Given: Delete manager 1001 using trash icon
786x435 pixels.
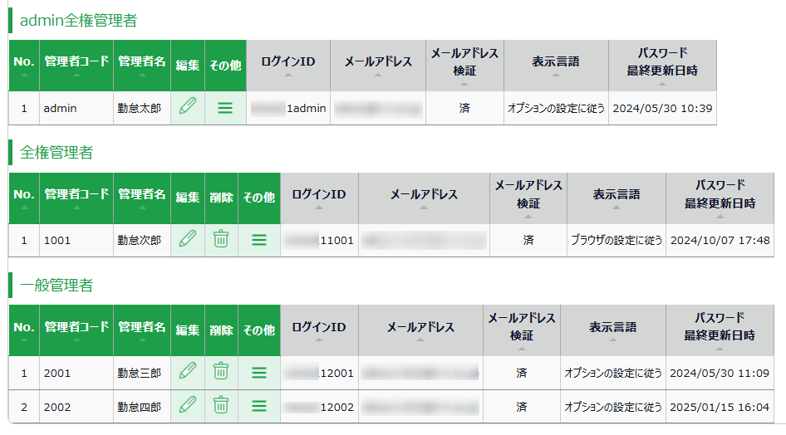Looking at the screenshot, I should (221, 239).
